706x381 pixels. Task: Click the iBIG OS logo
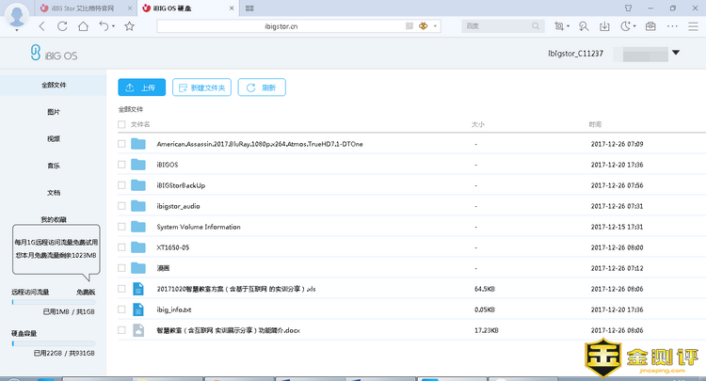click(x=54, y=55)
